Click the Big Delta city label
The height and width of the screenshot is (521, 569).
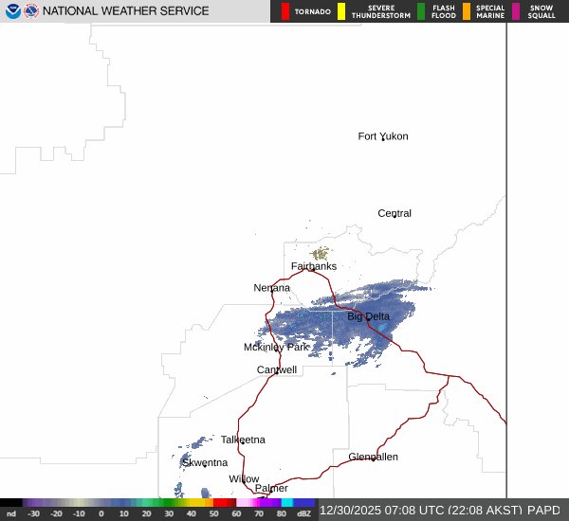point(368,316)
